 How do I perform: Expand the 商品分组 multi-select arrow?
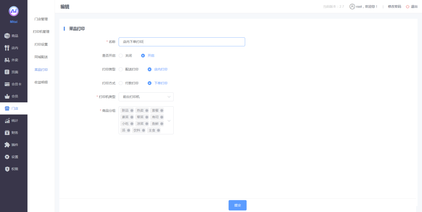(169, 120)
